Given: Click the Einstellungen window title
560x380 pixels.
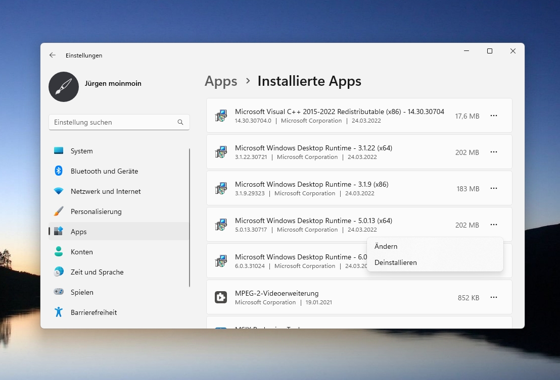Looking at the screenshot, I should pos(84,56).
